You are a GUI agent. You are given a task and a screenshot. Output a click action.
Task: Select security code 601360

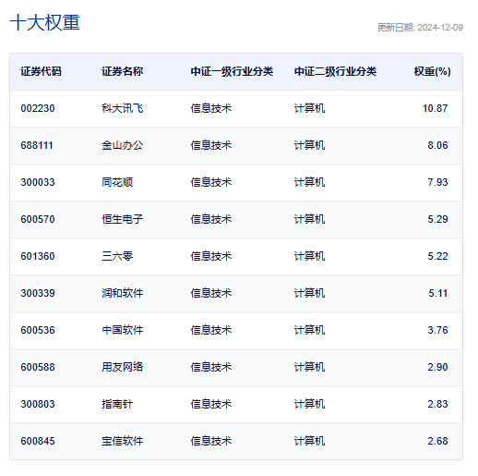click(38, 256)
